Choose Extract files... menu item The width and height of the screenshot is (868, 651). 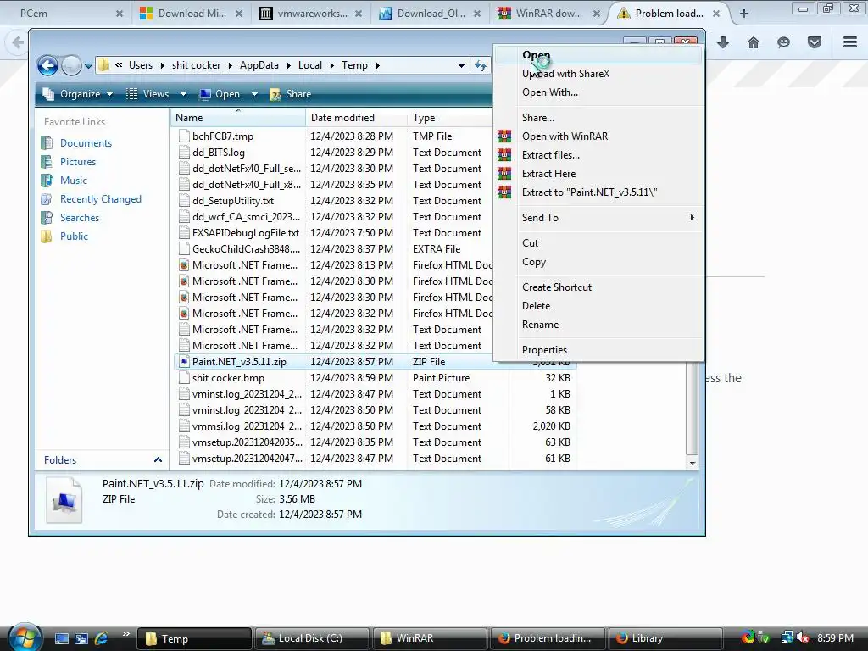(598, 155)
